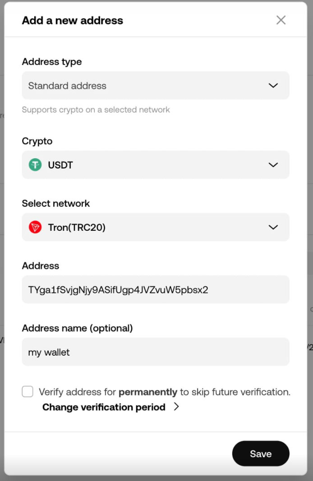
Task: Click arrow beside Change verification period
Action: pyautogui.click(x=176, y=407)
